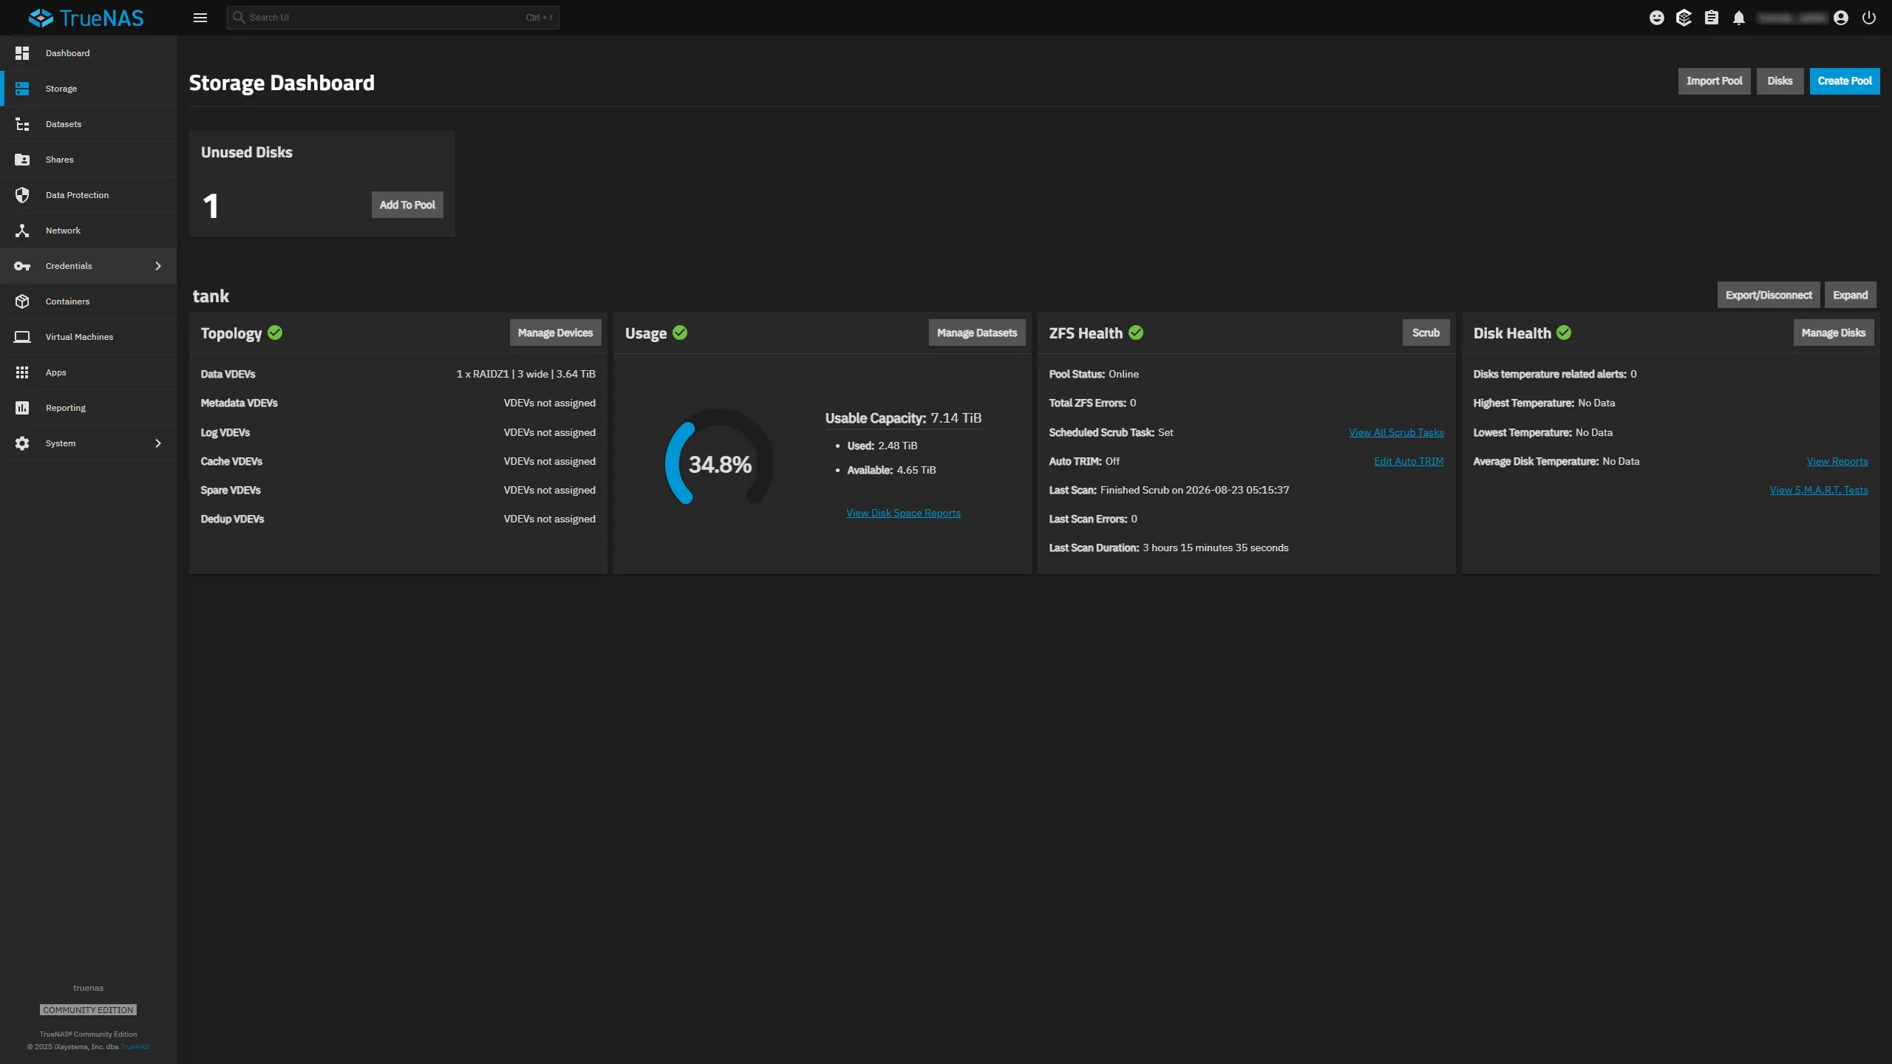Click the blurred username in top bar
This screenshot has height=1064, width=1892.
[x=1792, y=18]
